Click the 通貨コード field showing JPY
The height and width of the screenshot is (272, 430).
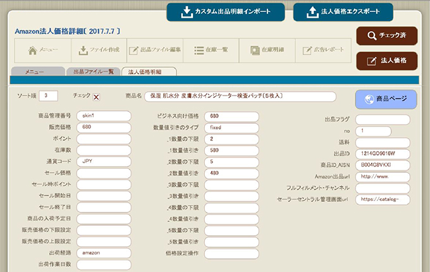(104, 162)
